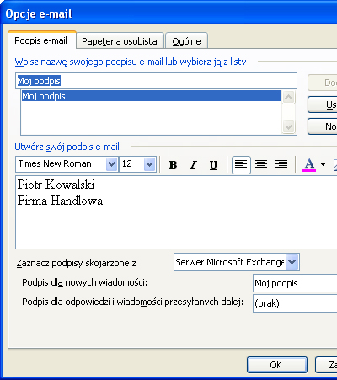Toggle Bold formatting in signature toolbar
The image size is (337, 380).
pyautogui.click(x=173, y=164)
